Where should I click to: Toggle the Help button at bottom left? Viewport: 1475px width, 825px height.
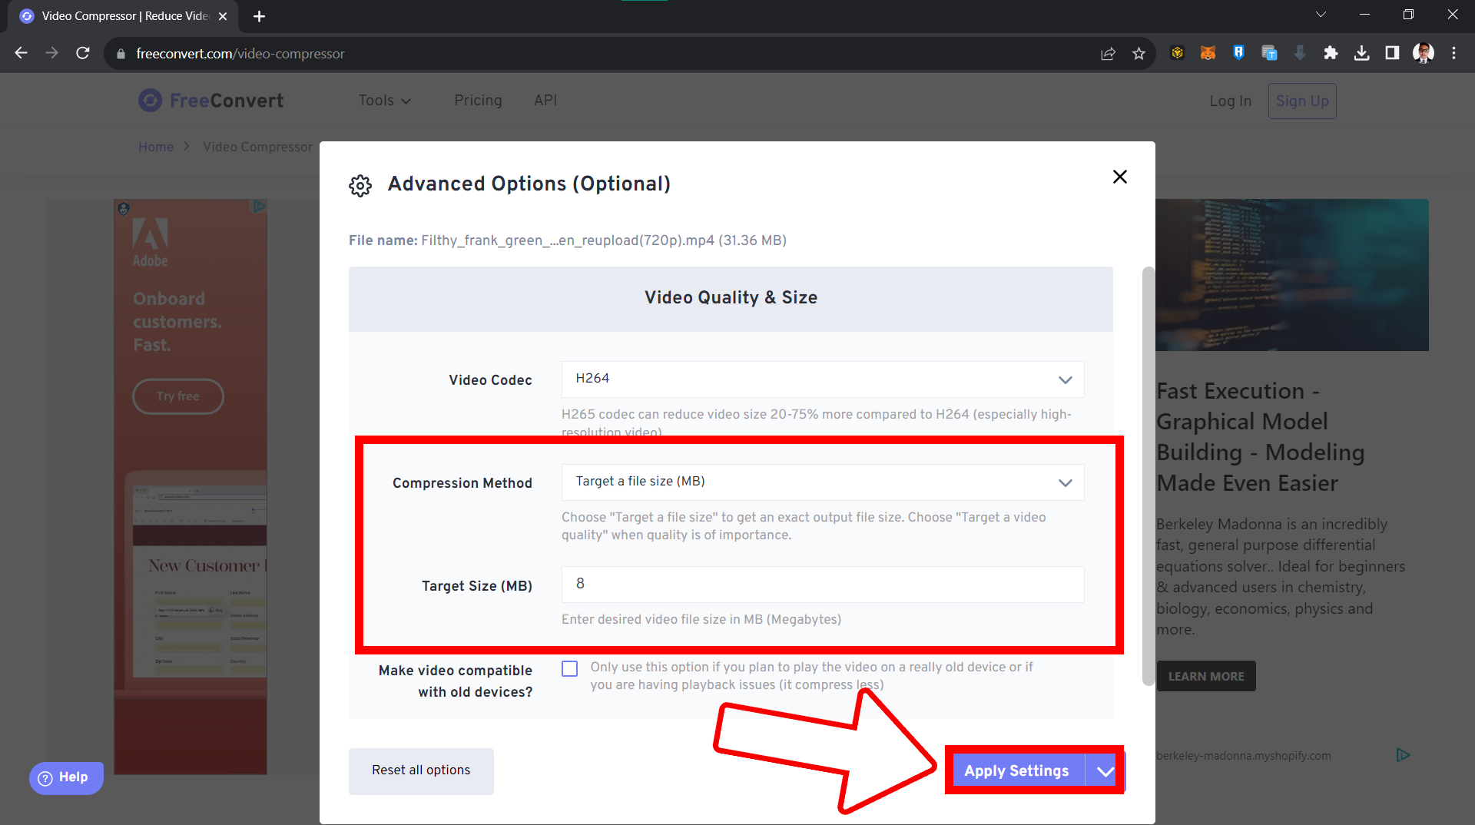[65, 777]
